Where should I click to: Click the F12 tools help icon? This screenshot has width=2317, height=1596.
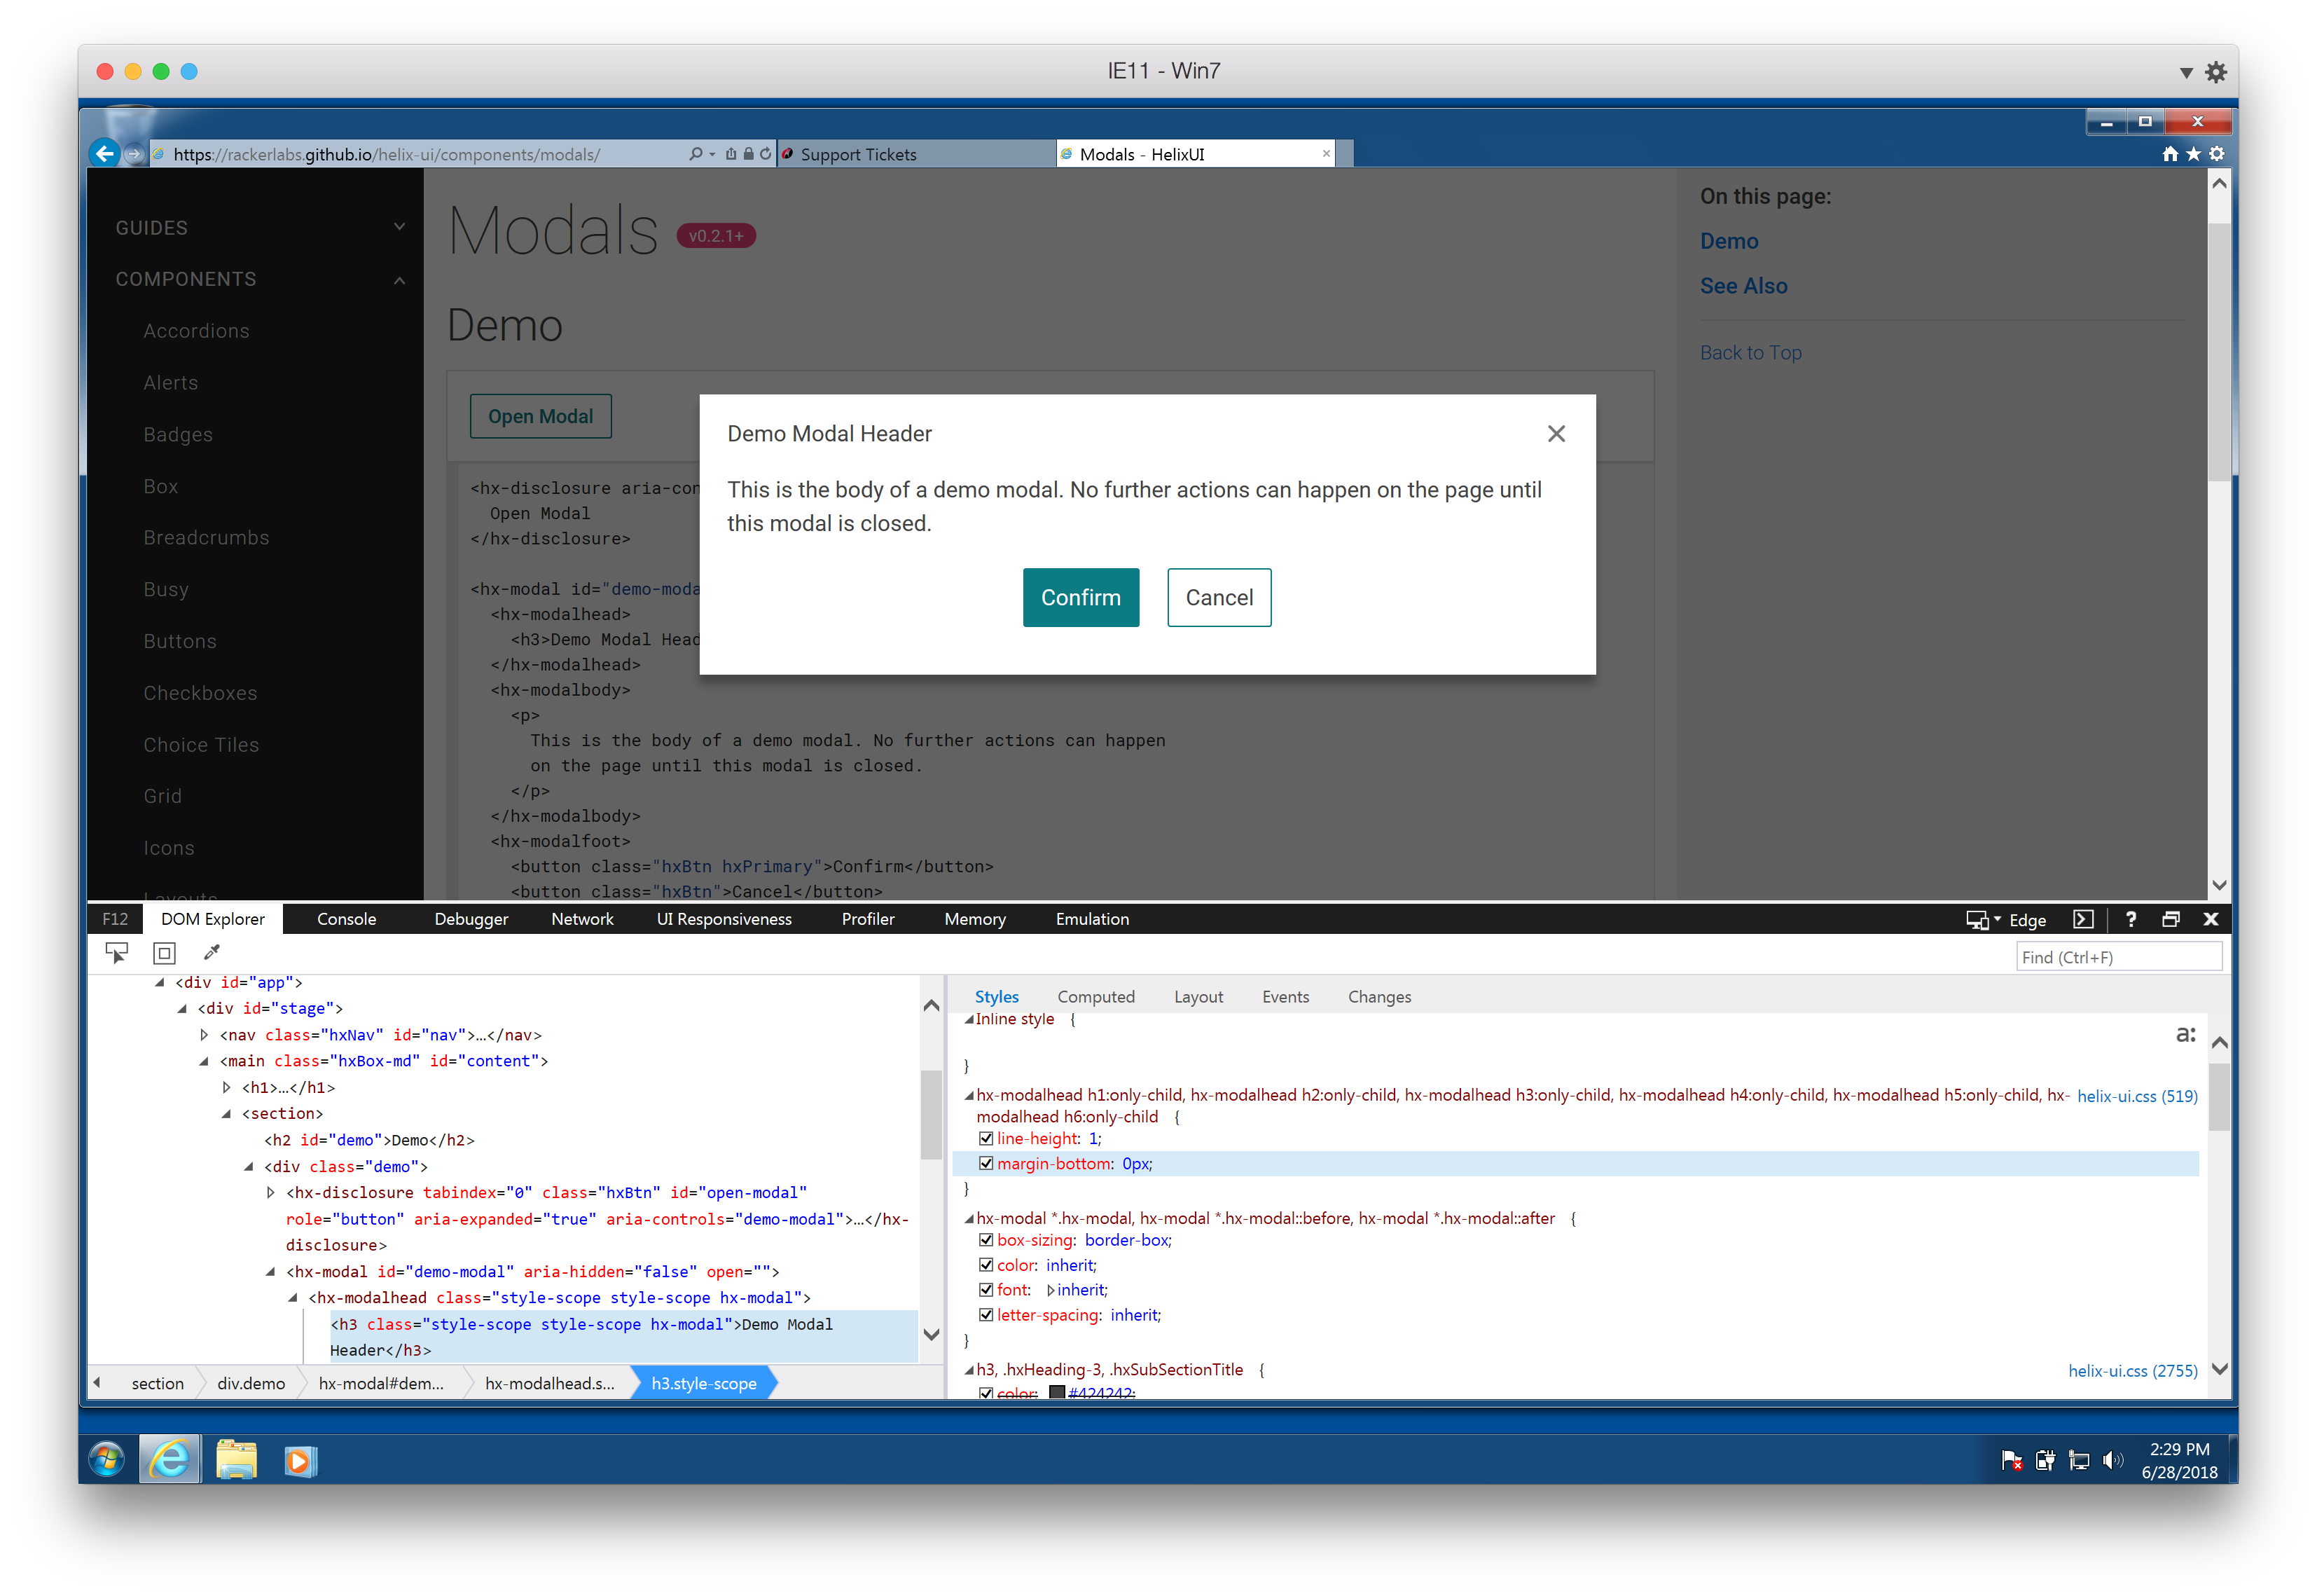pyautogui.click(x=2131, y=919)
